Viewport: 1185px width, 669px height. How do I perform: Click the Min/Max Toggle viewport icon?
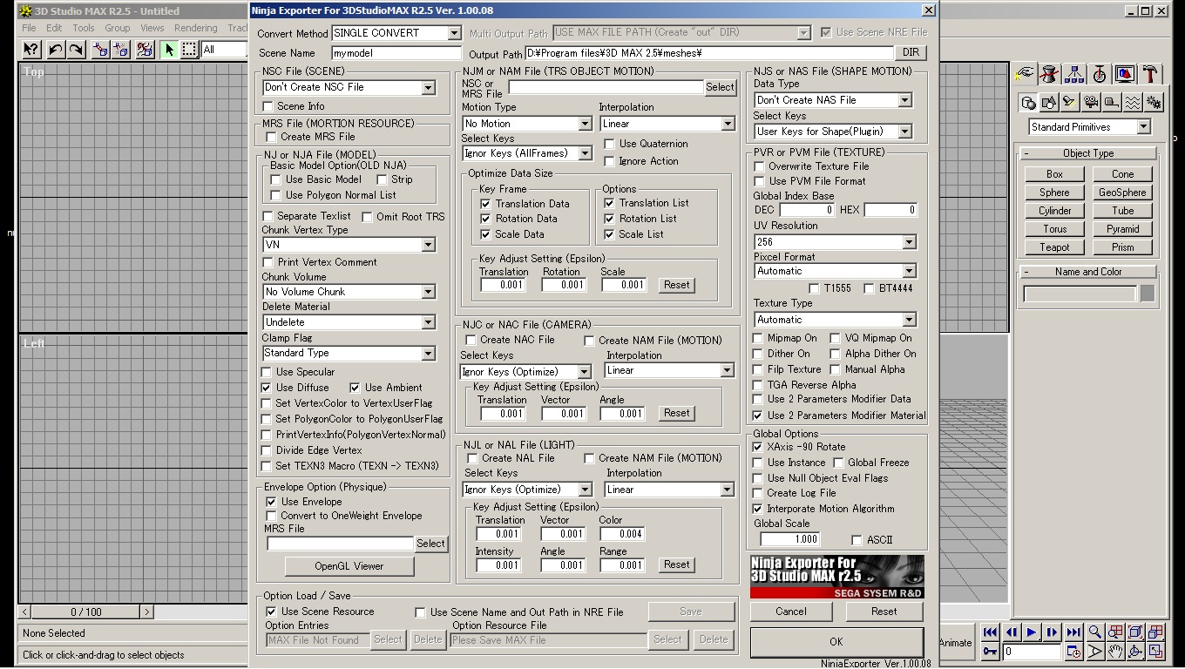1155,651
